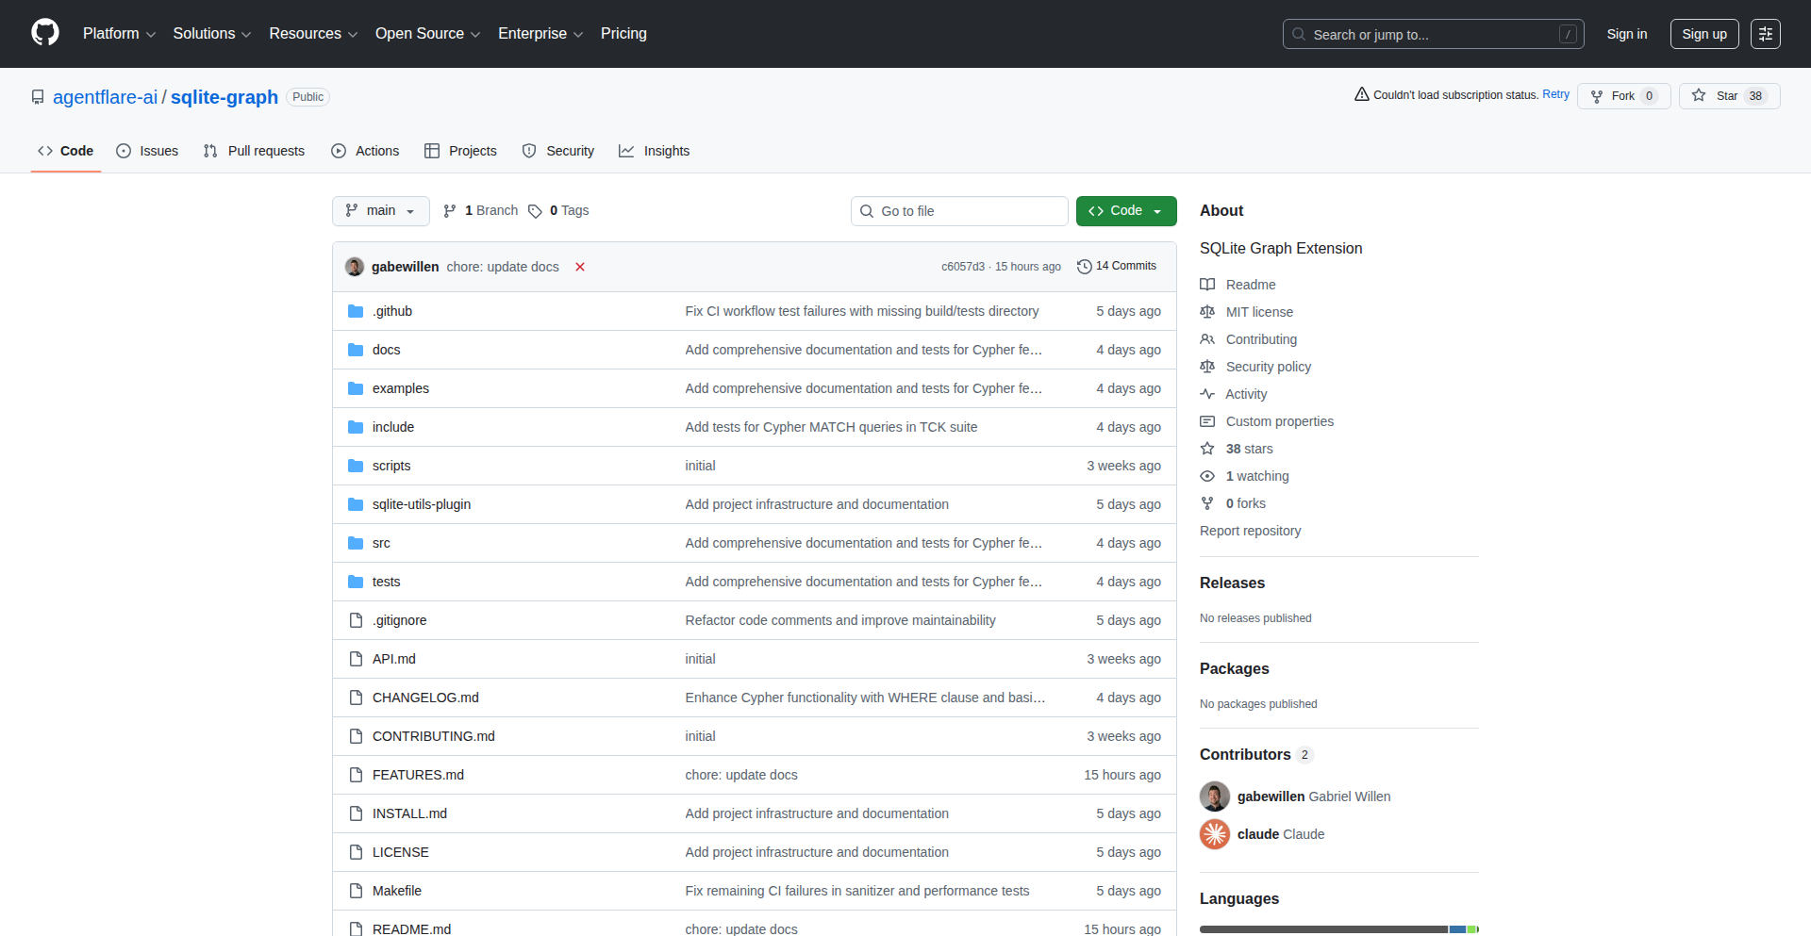Viewport: 1811px width, 936px height.
Task: Click the Claude contributor avatar
Action: click(1215, 834)
